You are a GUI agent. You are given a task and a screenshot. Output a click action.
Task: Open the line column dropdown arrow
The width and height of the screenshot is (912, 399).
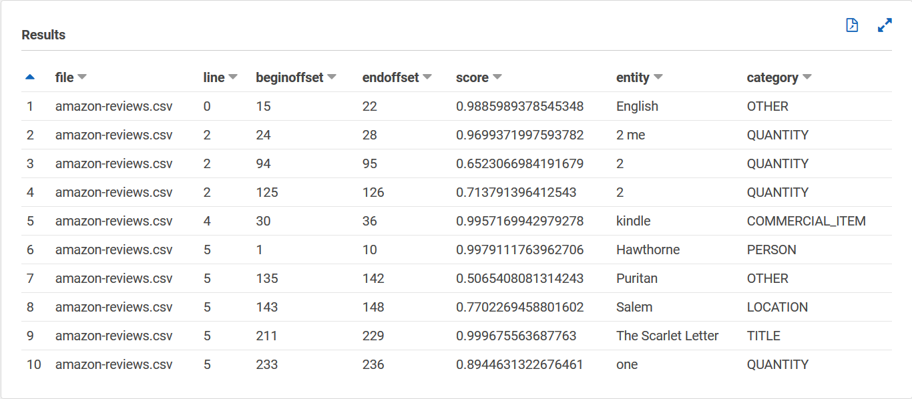(x=233, y=77)
